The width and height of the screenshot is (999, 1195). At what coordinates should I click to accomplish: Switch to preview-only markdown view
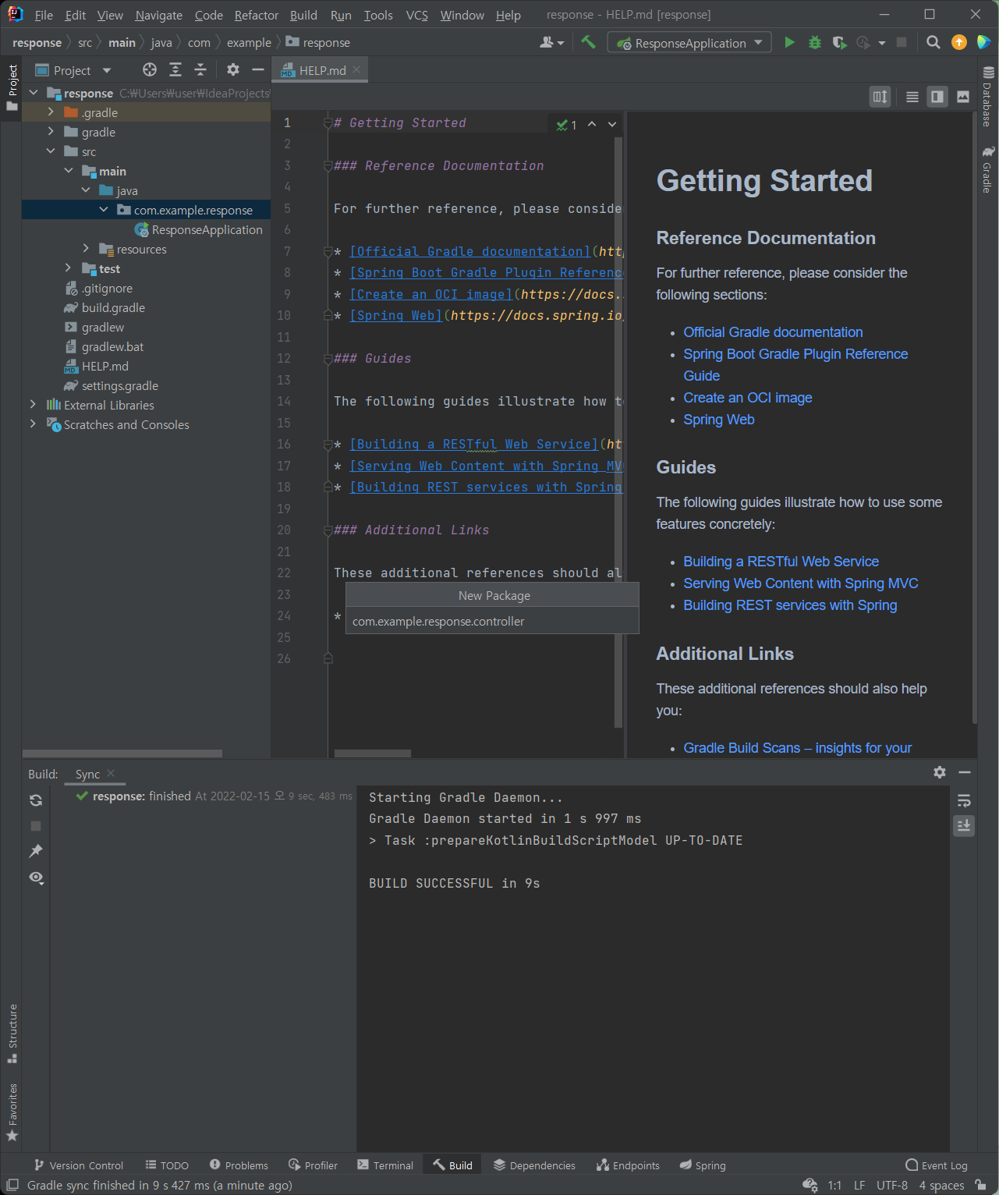click(x=963, y=97)
